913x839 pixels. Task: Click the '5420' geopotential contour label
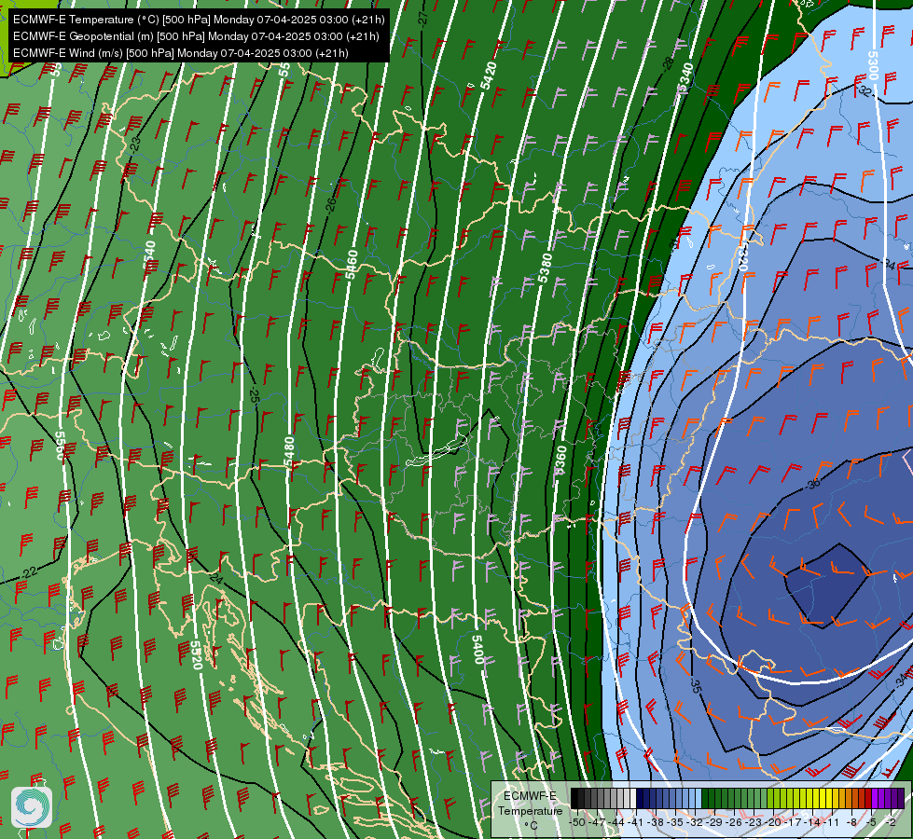(x=489, y=76)
